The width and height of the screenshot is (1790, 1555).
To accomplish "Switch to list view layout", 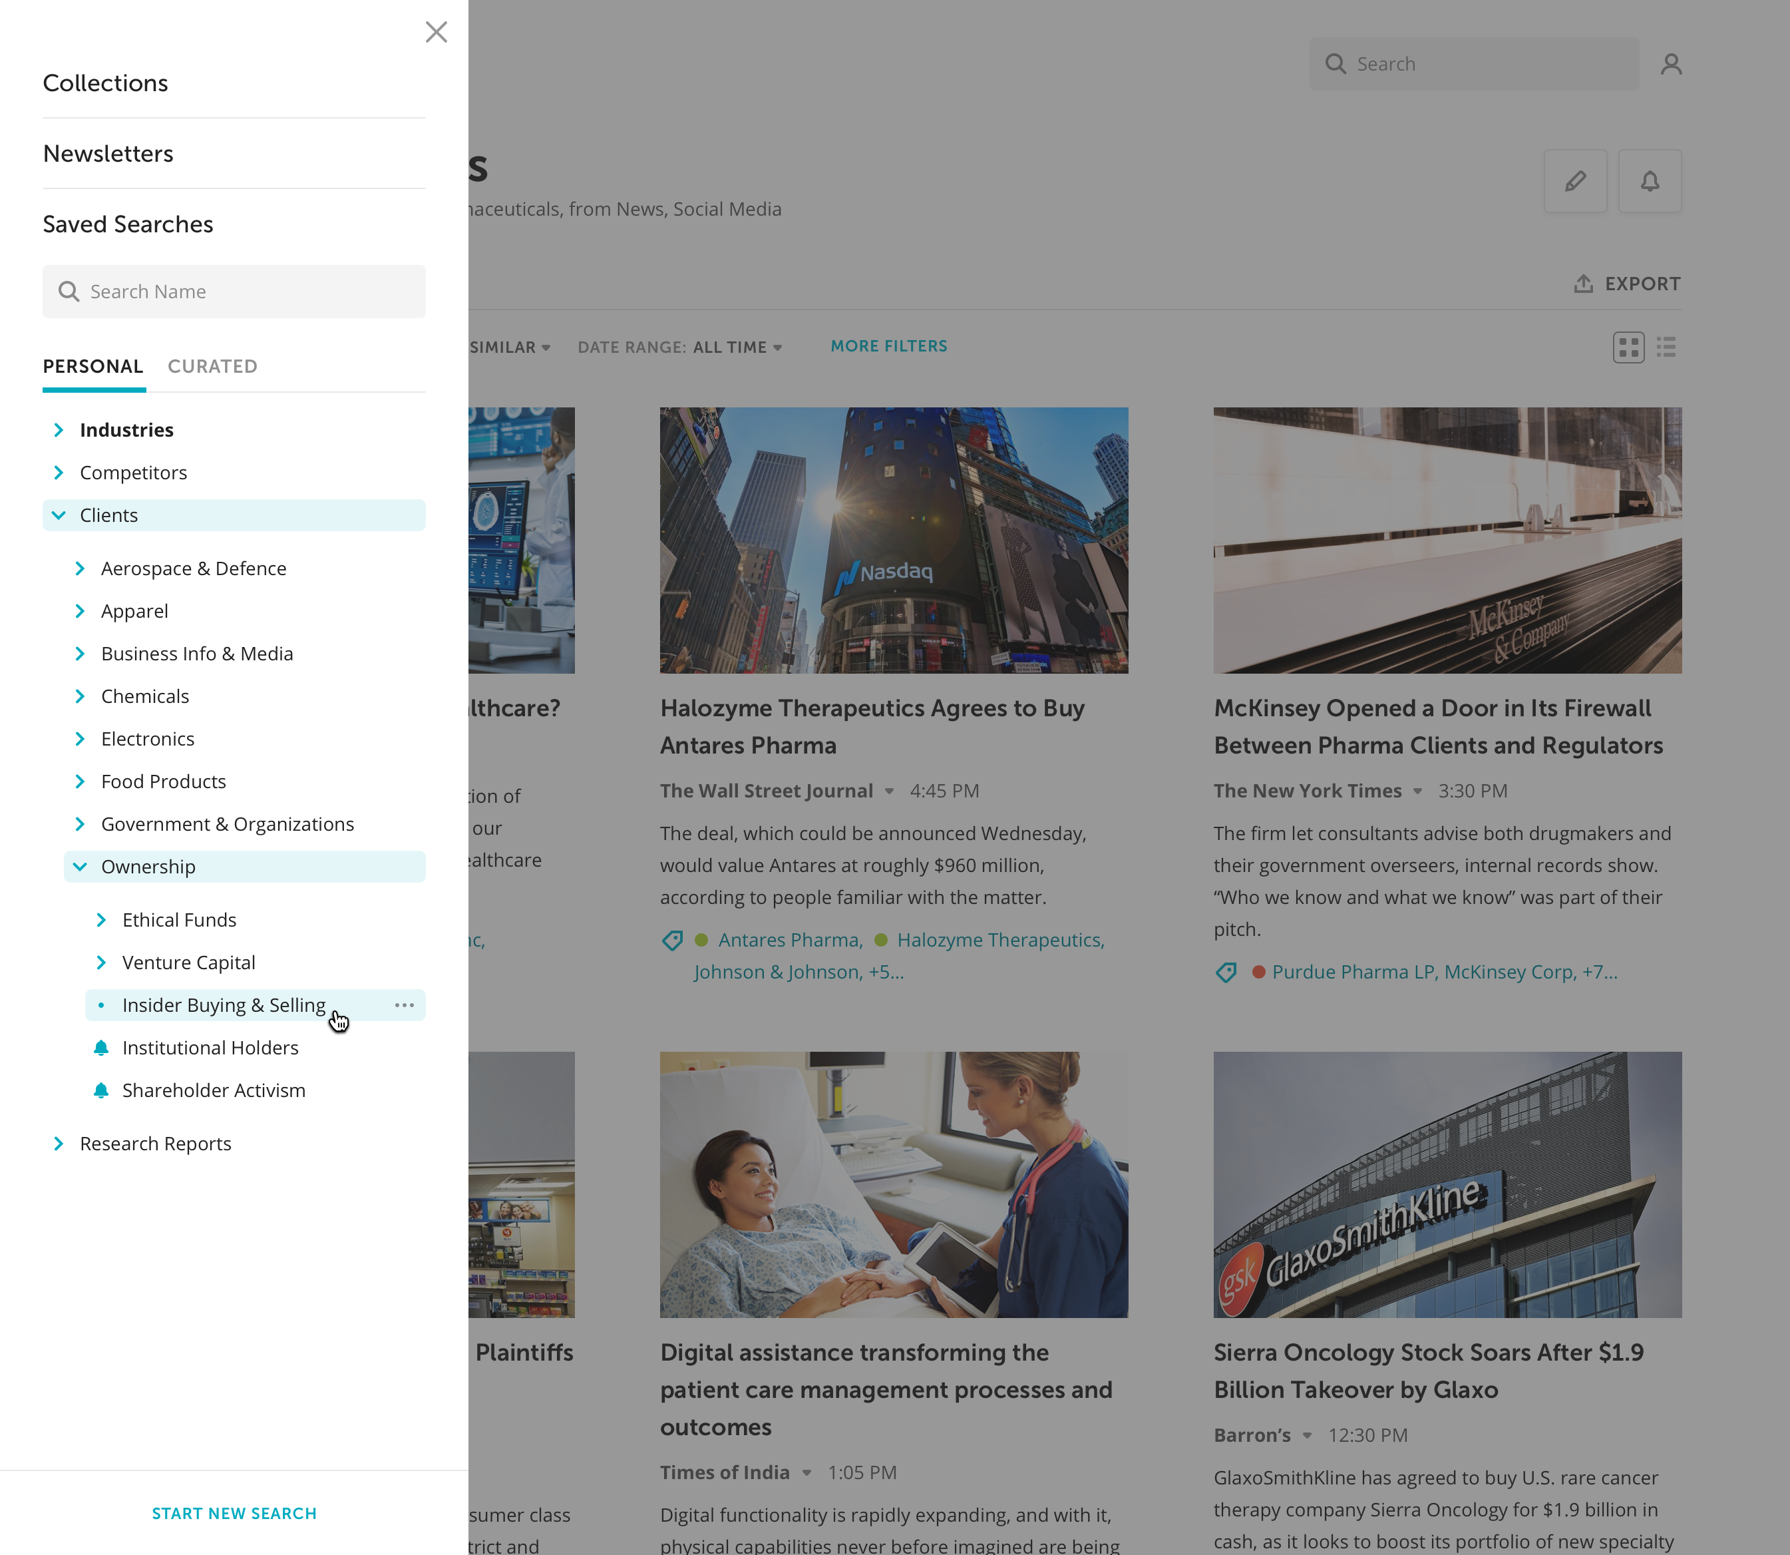I will tap(1666, 347).
